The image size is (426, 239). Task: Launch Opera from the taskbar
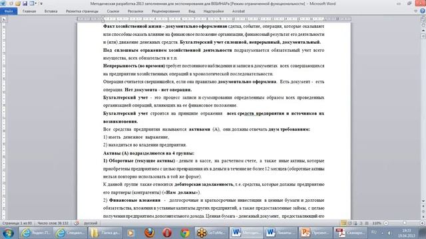[167, 233]
